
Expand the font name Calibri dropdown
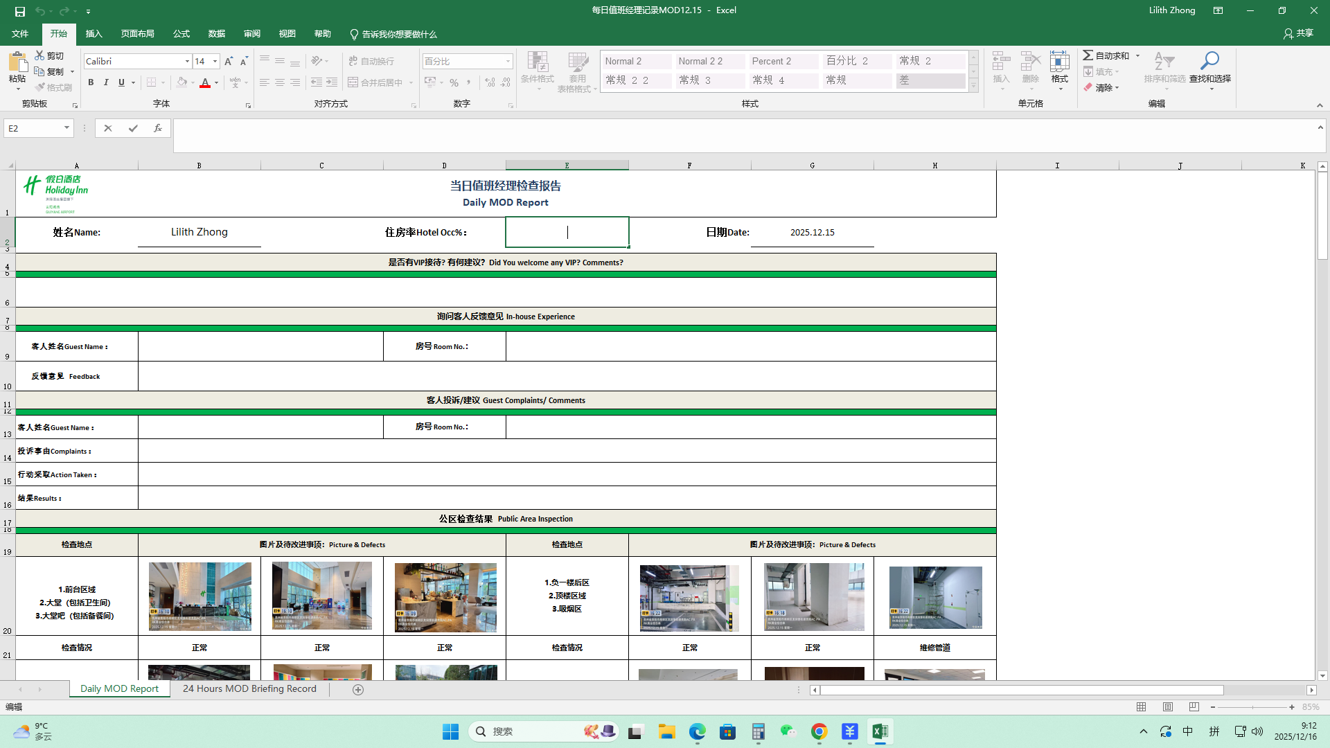point(187,62)
